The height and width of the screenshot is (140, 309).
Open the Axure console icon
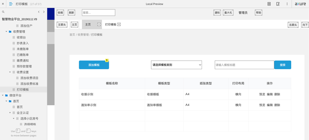point(278,4)
